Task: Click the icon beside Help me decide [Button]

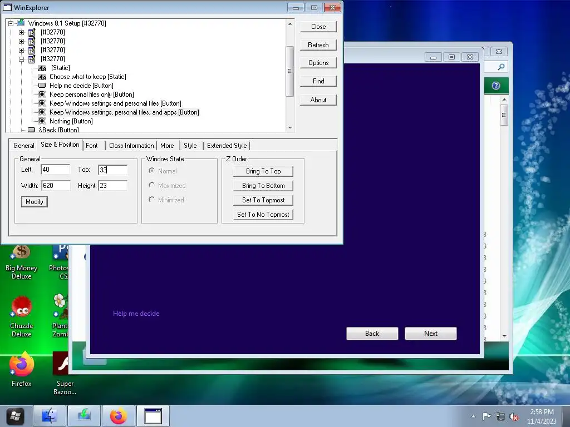Action: tap(42, 86)
